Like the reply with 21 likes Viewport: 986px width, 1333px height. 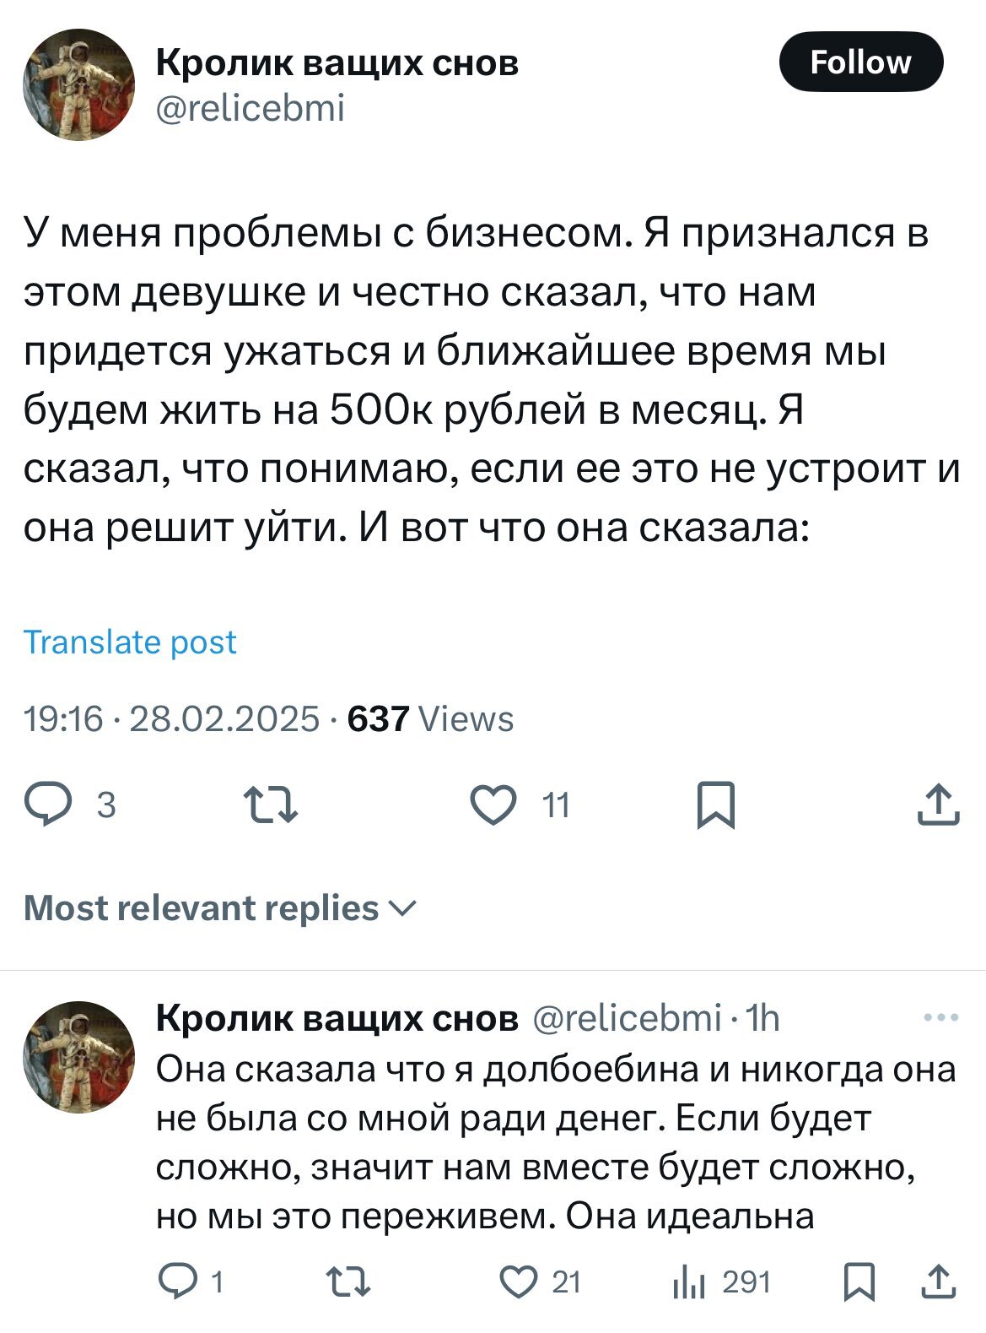[x=518, y=1282]
